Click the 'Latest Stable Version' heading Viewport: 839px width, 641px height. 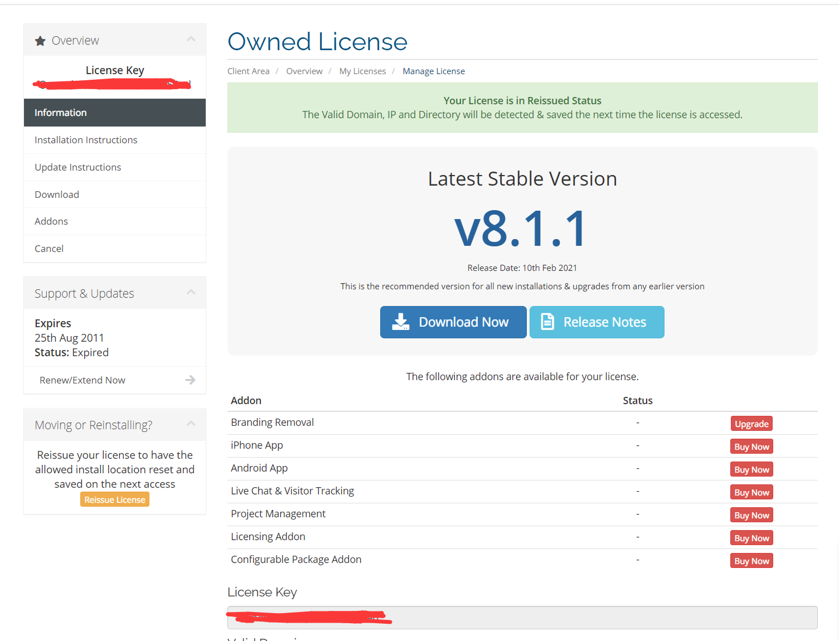pyautogui.click(x=522, y=179)
